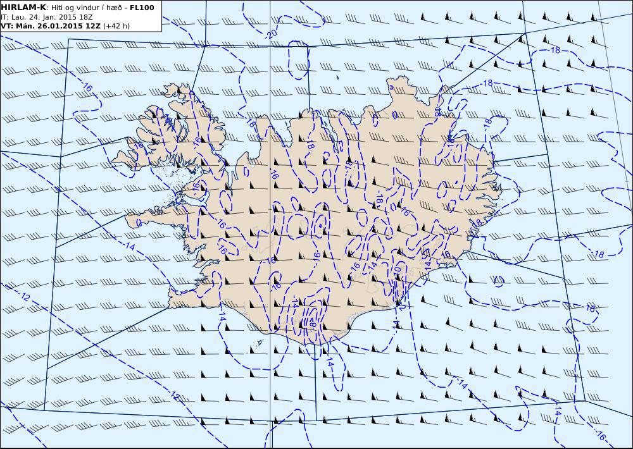Image resolution: width=633 pixels, height=449 pixels.
Task: Select the FL100 flight level label
Action: [142, 8]
